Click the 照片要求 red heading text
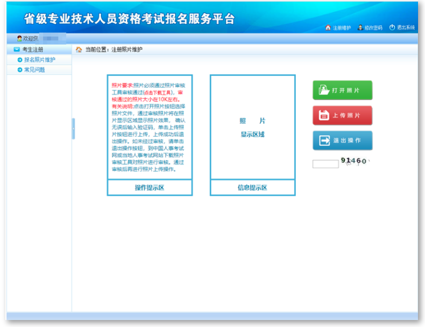This screenshot has height=327, width=425. [122, 86]
